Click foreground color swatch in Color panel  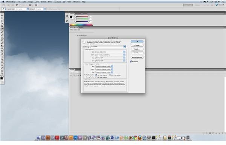click(71, 17)
